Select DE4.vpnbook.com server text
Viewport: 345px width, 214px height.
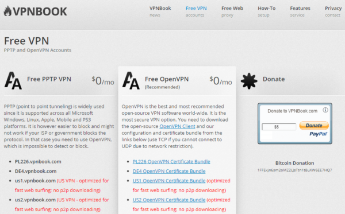[x=36, y=171]
